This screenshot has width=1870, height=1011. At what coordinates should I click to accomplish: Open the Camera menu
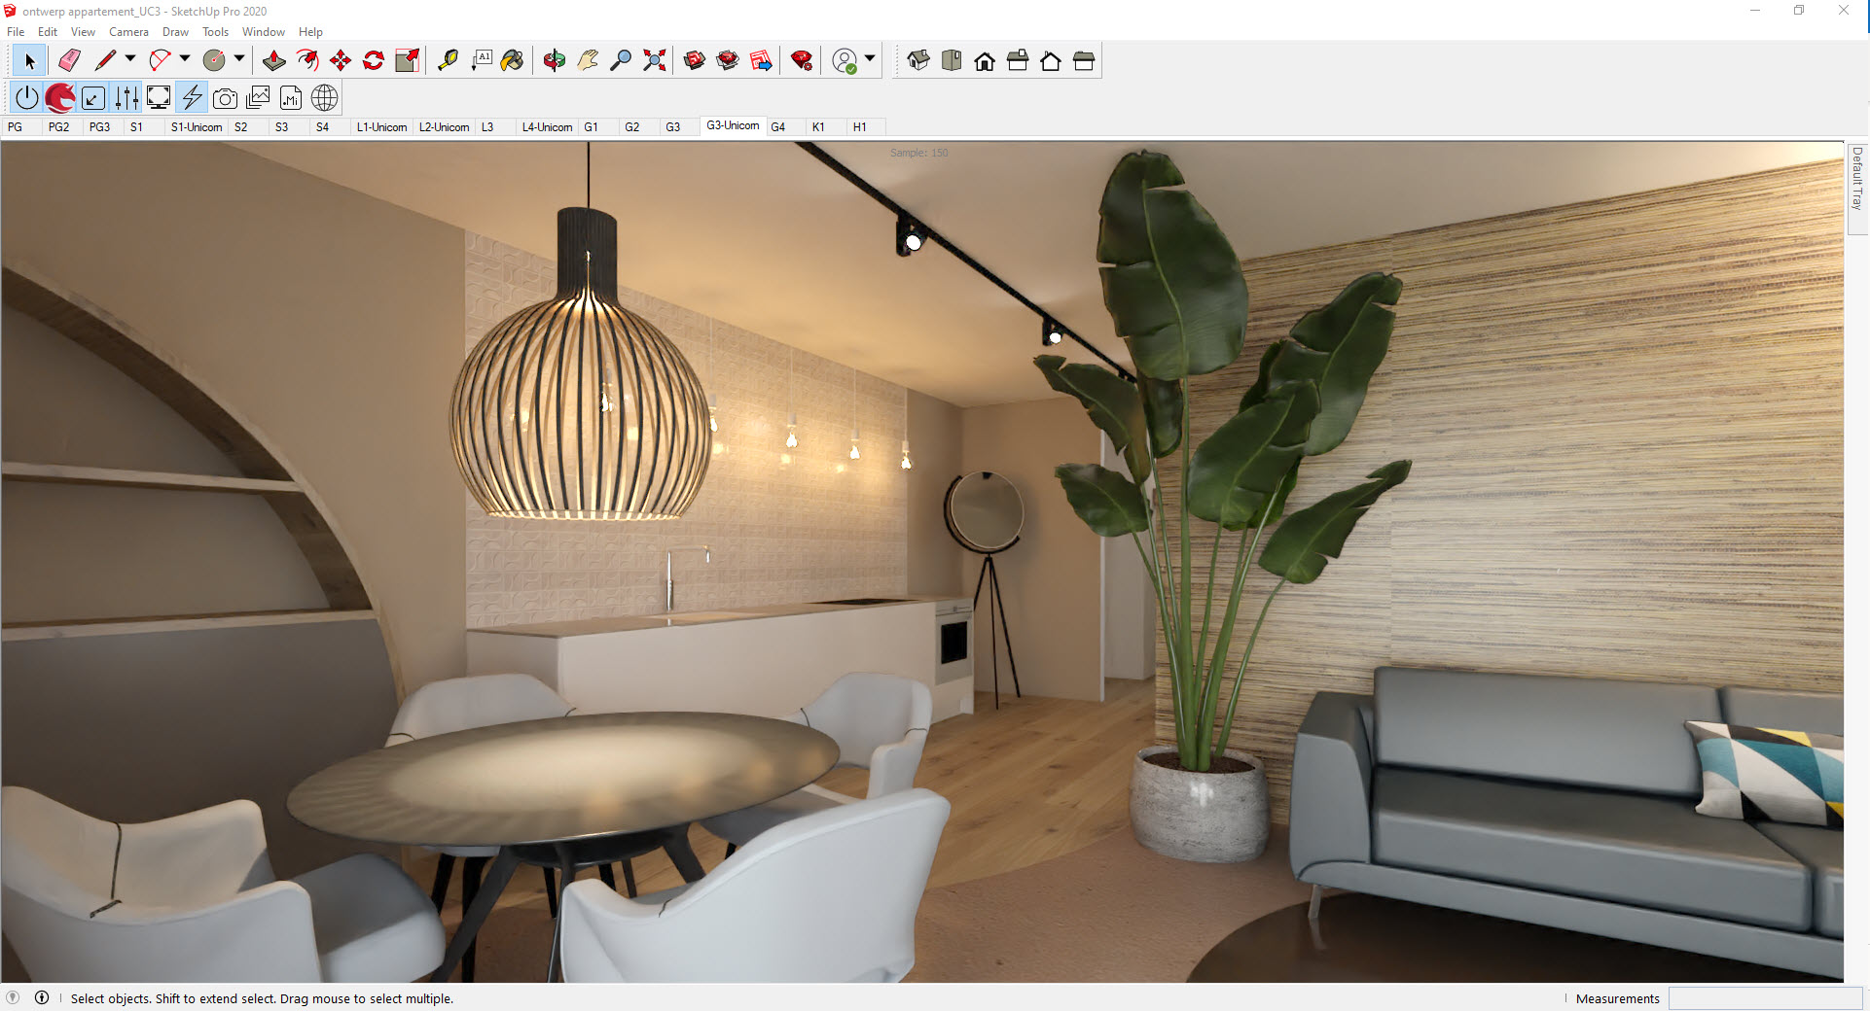(x=128, y=32)
